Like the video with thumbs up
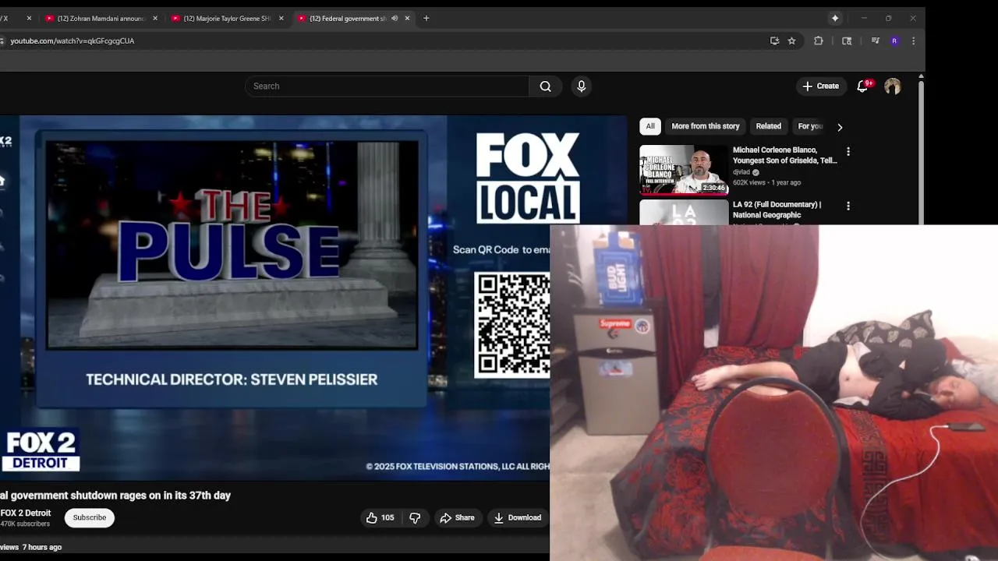This screenshot has width=998, height=561. [380, 517]
